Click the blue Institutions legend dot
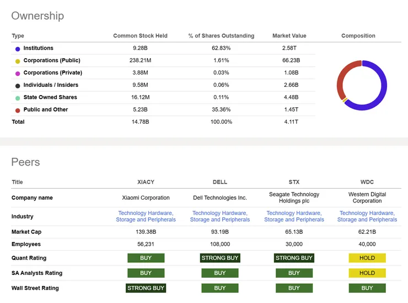 [18, 49]
